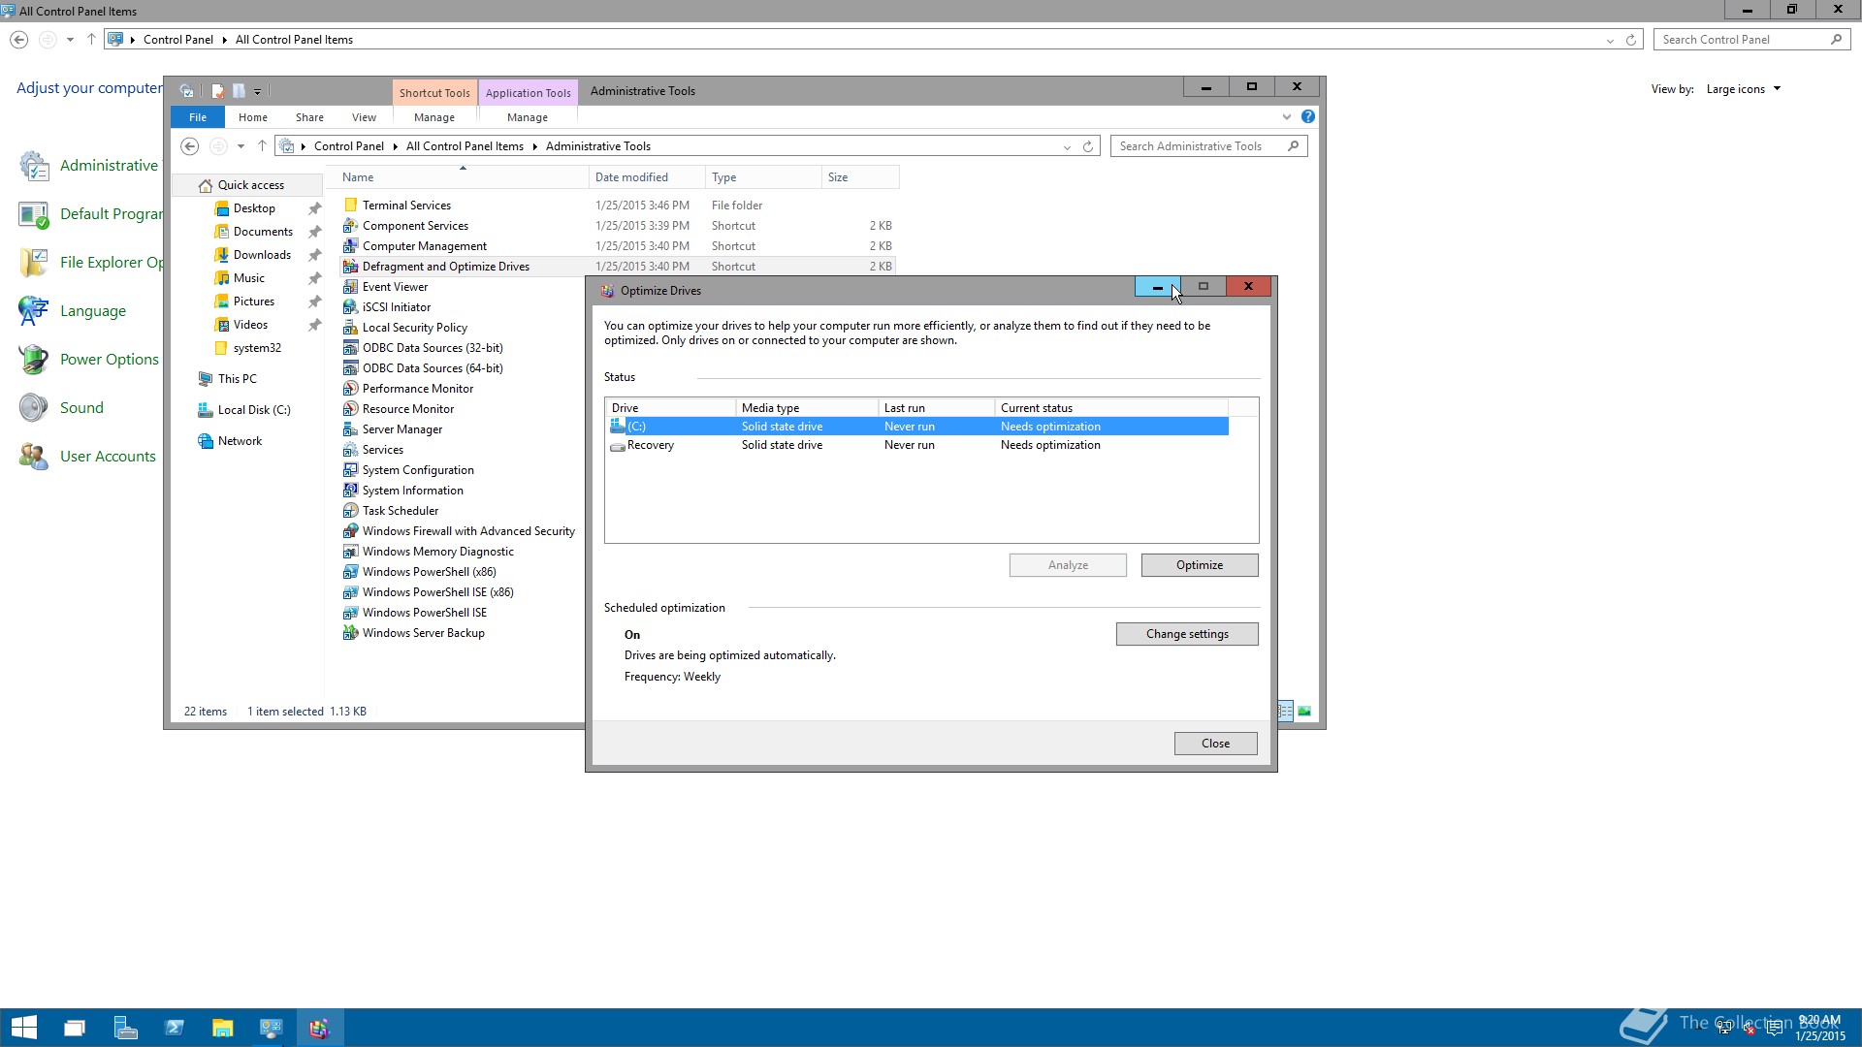Refresh the Administrative Tools folder

1088,146
